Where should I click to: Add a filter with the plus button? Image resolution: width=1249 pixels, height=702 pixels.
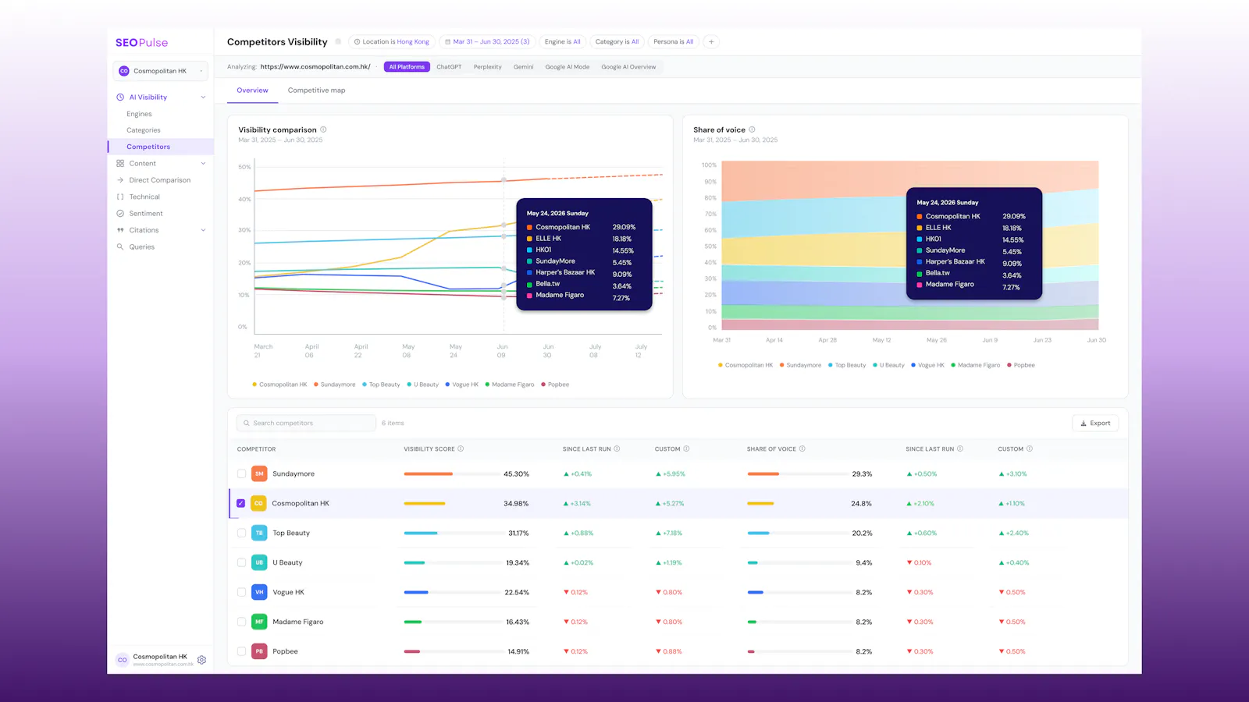[x=711, y=42]
